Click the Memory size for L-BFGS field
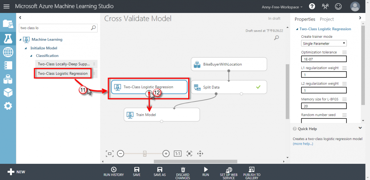 pyautogui.click(x=324, y=106)
